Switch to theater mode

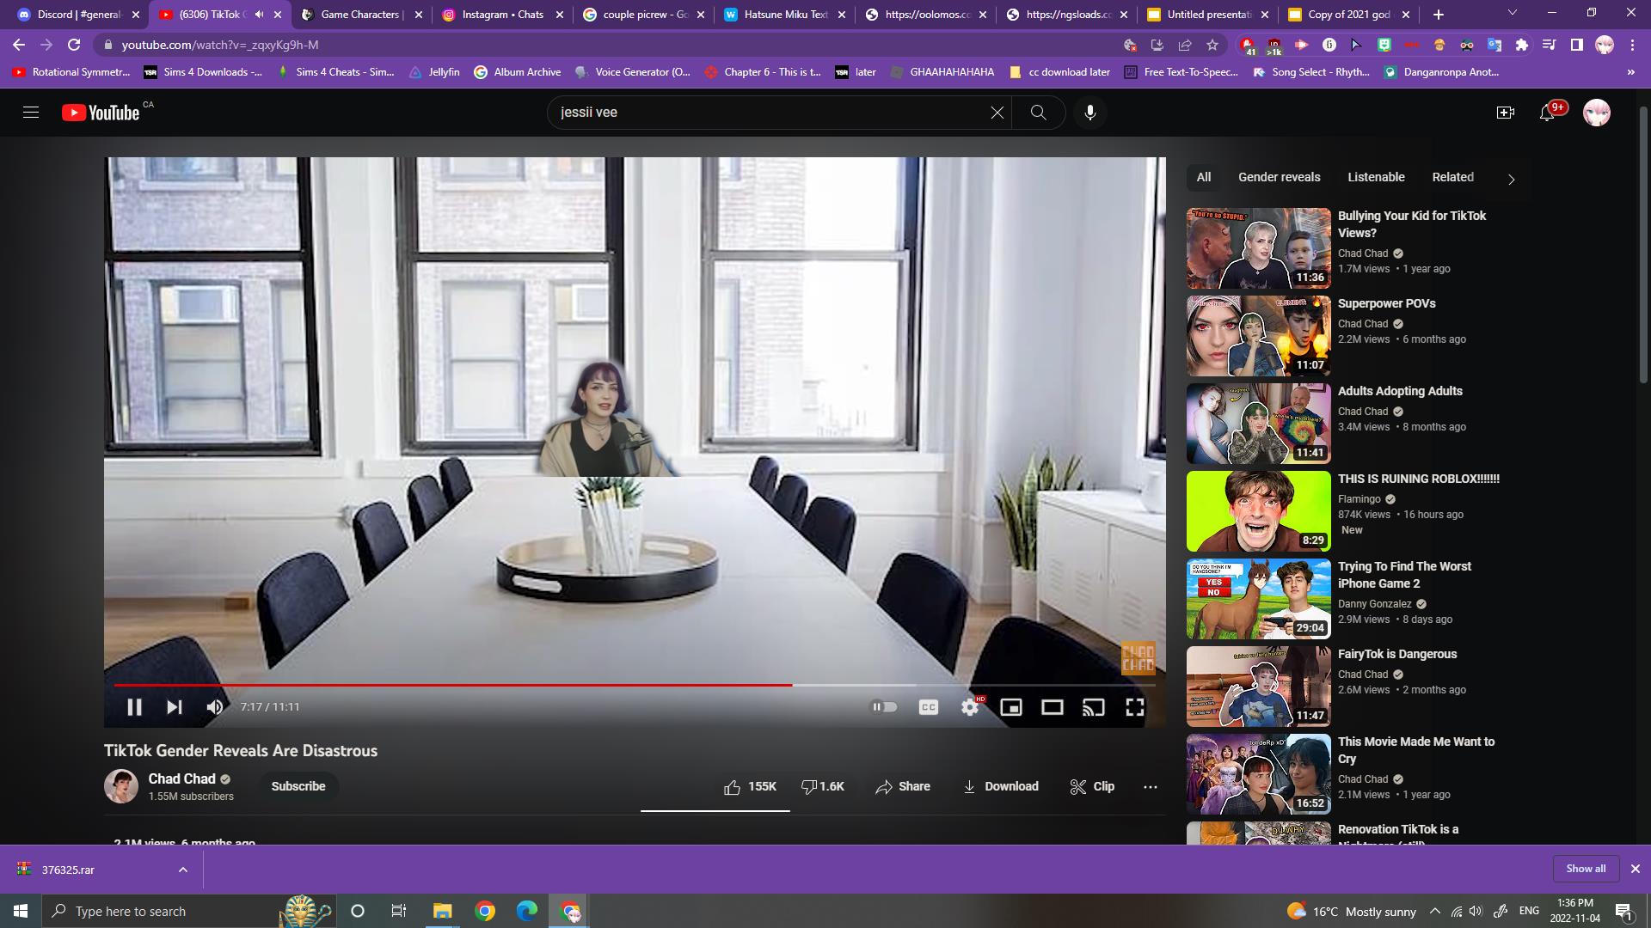pyautogui.click(x=1052, y=707)
